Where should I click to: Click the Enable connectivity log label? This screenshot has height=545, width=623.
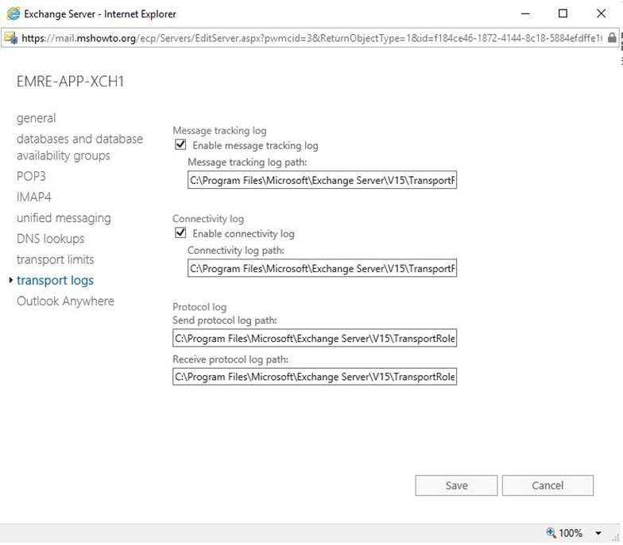point(243,233)
